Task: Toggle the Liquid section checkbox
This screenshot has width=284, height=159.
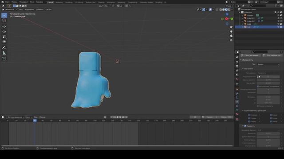Action: point(245,126)
